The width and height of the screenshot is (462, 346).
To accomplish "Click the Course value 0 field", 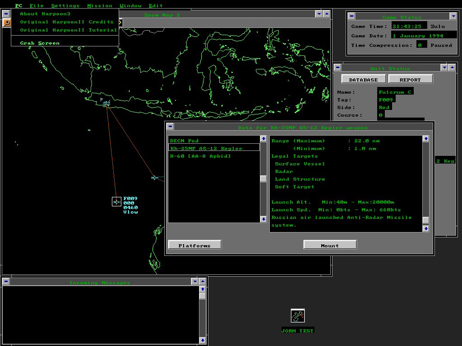I will point(381,115).
